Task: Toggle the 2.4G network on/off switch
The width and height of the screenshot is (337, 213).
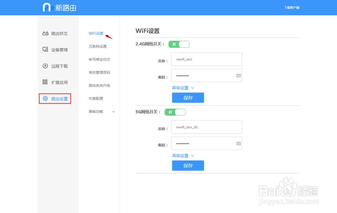Action: pos(179,44)
